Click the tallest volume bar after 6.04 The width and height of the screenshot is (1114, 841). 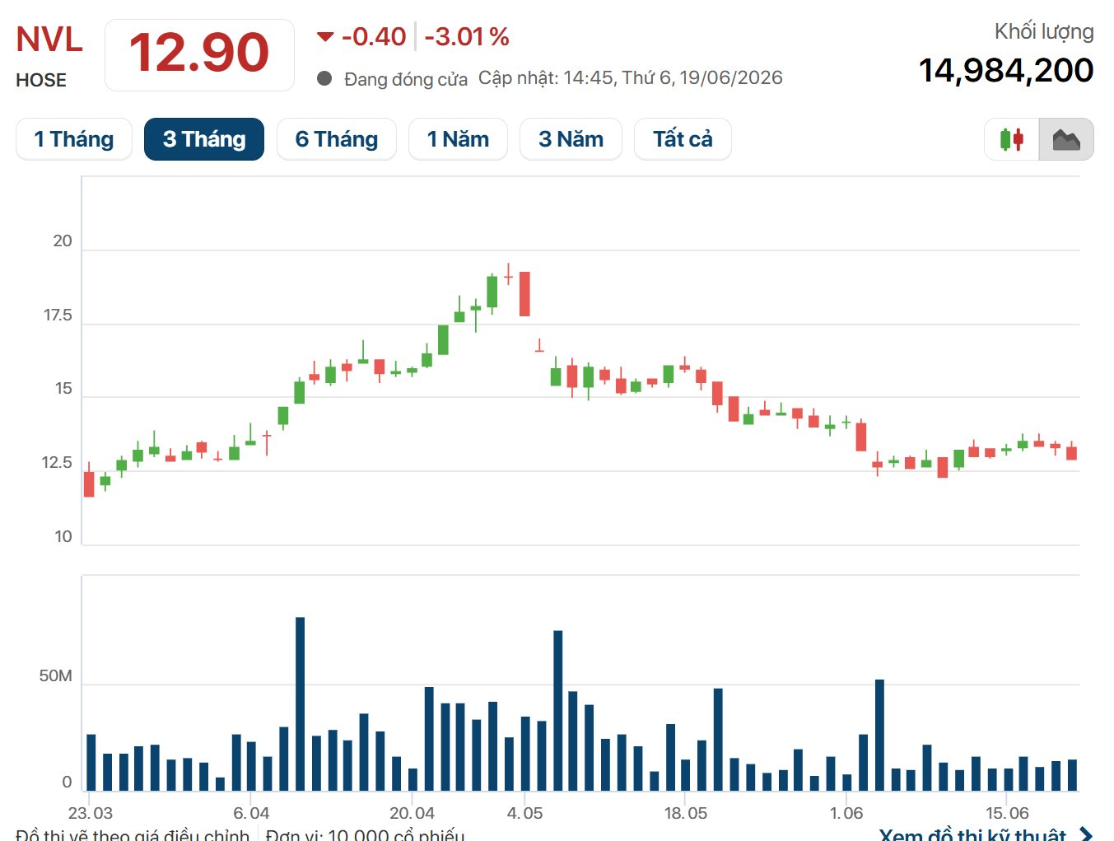(x=300, y=704)
